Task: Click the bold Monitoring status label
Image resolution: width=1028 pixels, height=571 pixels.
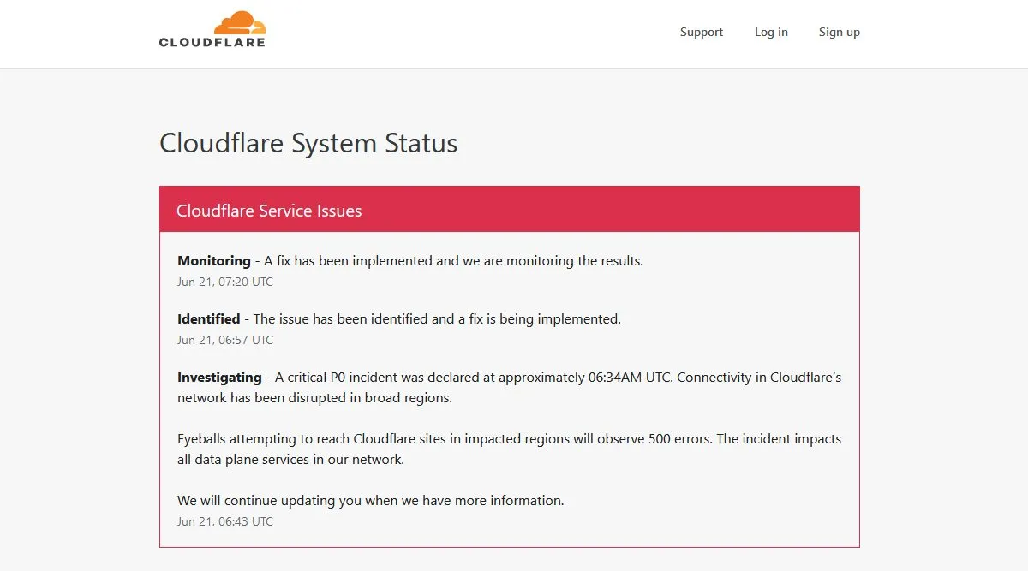Action: (214, 261)
